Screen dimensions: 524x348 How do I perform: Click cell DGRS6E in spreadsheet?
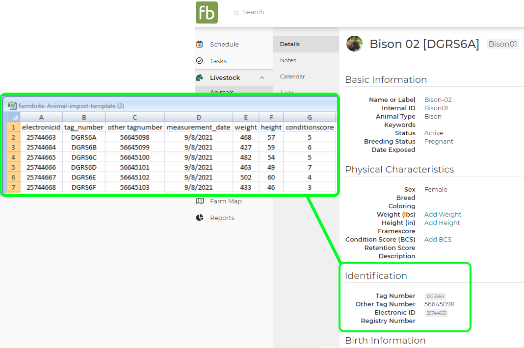(x=84, y=177)
